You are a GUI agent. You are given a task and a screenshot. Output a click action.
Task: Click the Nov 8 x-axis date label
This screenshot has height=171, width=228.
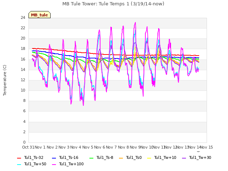coord(123,147)
